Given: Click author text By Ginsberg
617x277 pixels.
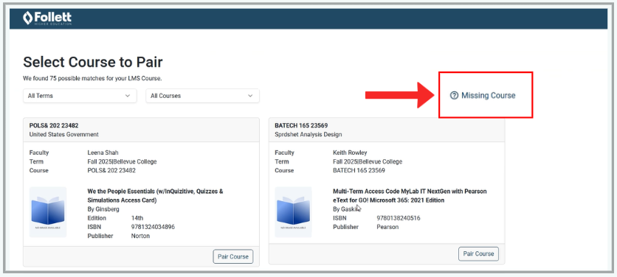Looking at the screenshot, I should [x=103, y=209].
